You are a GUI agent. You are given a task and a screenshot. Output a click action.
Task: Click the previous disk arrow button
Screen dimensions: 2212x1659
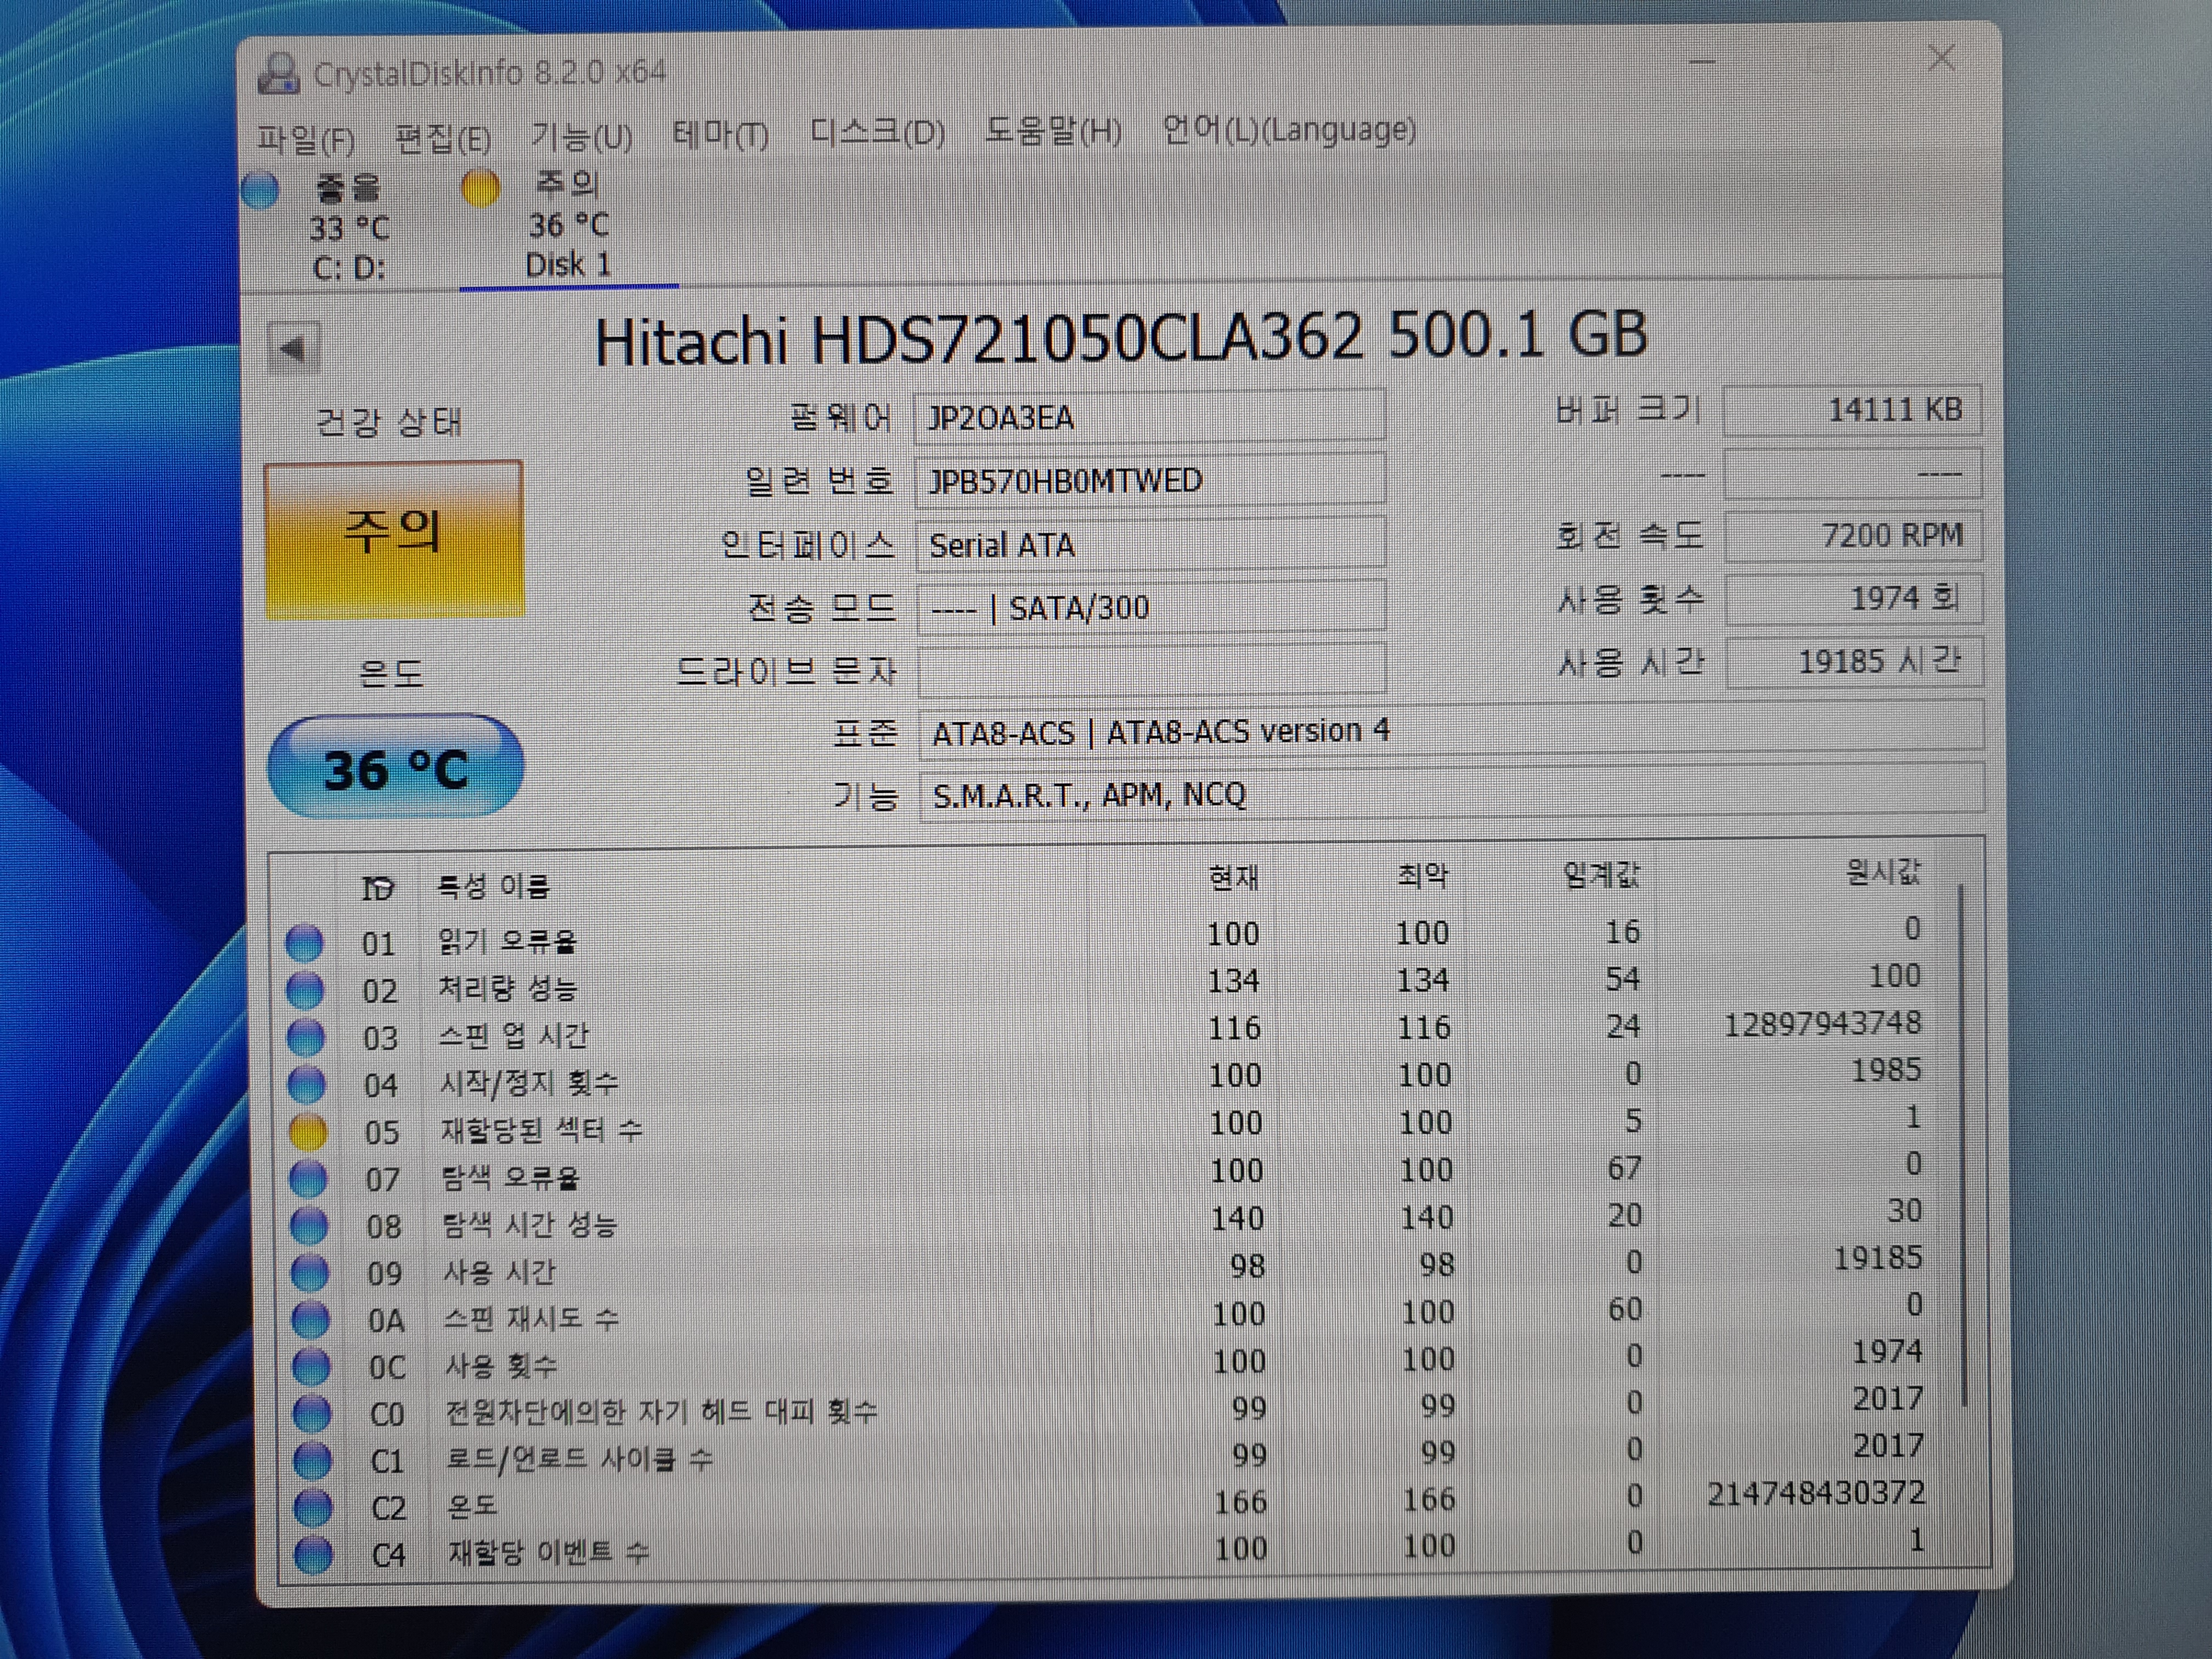point(294,349)
